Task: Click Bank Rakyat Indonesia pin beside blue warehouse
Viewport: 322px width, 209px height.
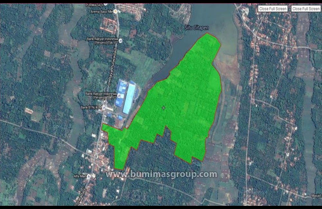Action: 119,95
